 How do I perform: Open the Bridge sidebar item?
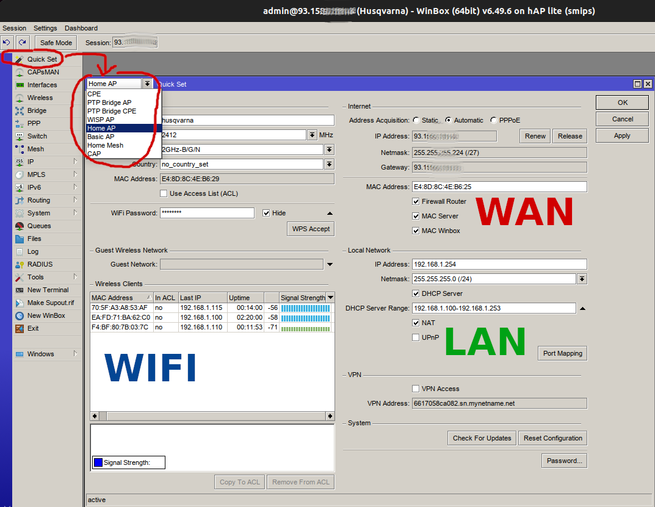tap(37, 110)
